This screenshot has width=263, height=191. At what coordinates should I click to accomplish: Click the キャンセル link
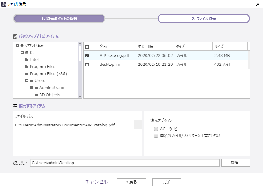pos(96,182)
